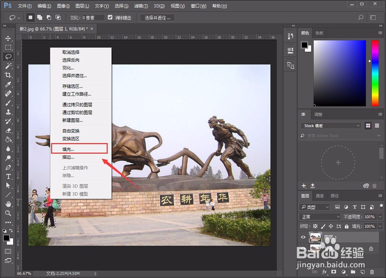The image size is (386, 278).
Task: Select the Lasso tool in the toolbox
Action: point(8,57)
